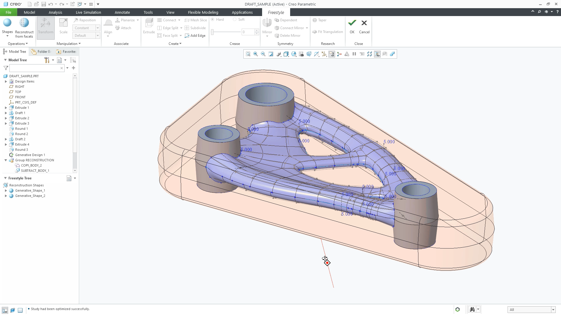Viewport: 561px width, 315px height.
Task: Open the Manipulation group dropdown
Action: (69, 44)
